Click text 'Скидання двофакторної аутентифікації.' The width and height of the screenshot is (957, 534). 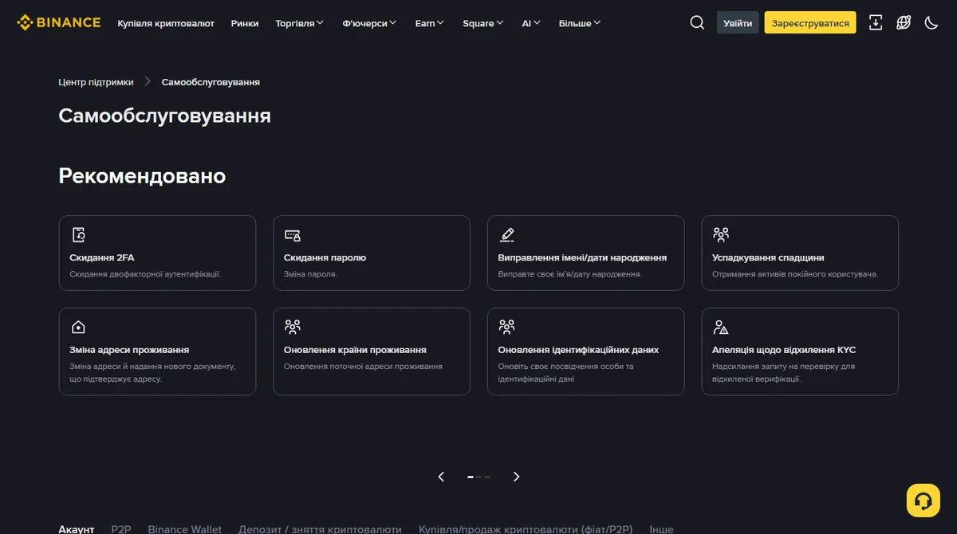coord(145,274)
